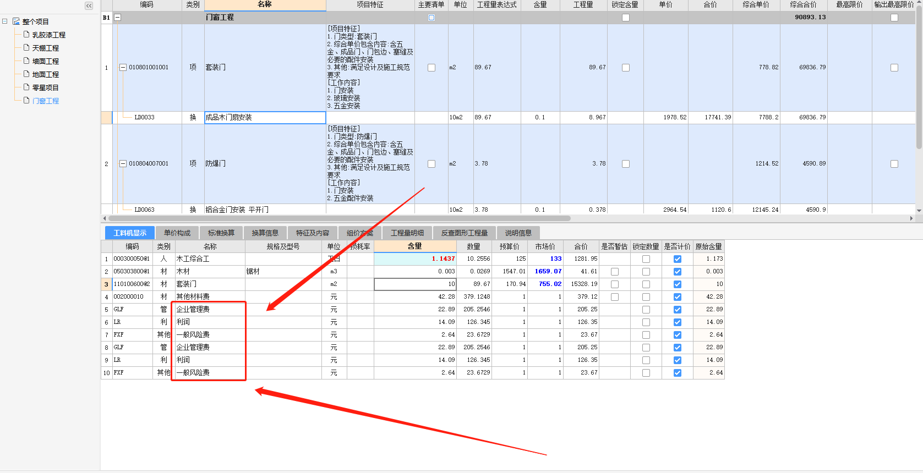Viewport: 923px width, 473px height.
Task: Toggle 锁定含量 checkbox for 套装门
Action: [626, 68]
